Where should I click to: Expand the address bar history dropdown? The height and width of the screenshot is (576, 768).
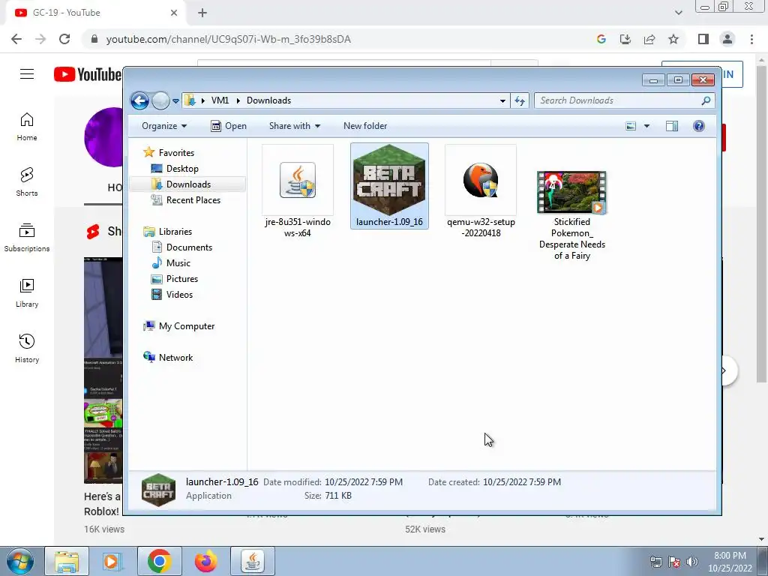(x=502, y=101)
